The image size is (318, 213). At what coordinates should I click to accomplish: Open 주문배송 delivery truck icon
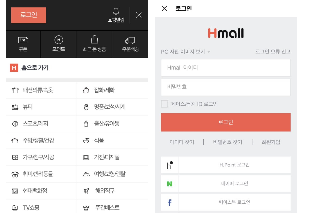point(130,40)
